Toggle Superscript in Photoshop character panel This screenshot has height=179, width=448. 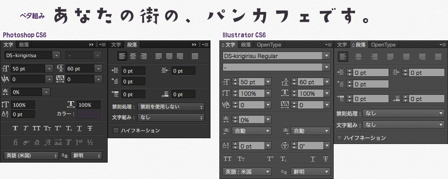click(x=58, y=128)
